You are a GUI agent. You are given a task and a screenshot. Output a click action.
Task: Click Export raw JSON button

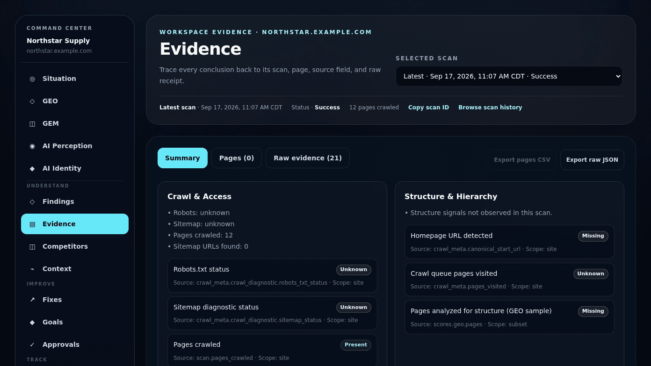(x=592, y=160)
